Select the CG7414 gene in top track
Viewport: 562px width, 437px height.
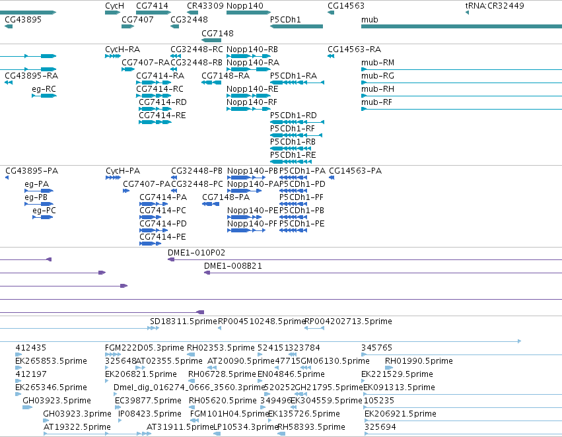pos(153,13)
